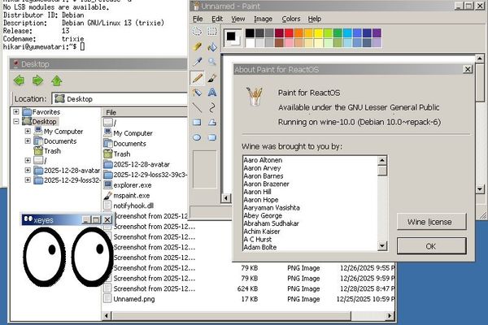Image resolution: width=488 pixels, height=325 pixels.
Task: Click the File column header in Desktop window
Action: coord(145,113)
